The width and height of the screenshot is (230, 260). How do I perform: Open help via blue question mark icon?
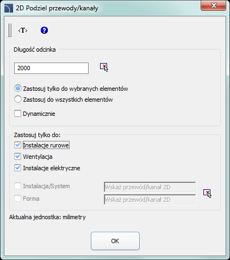click(x=44, y=30)
